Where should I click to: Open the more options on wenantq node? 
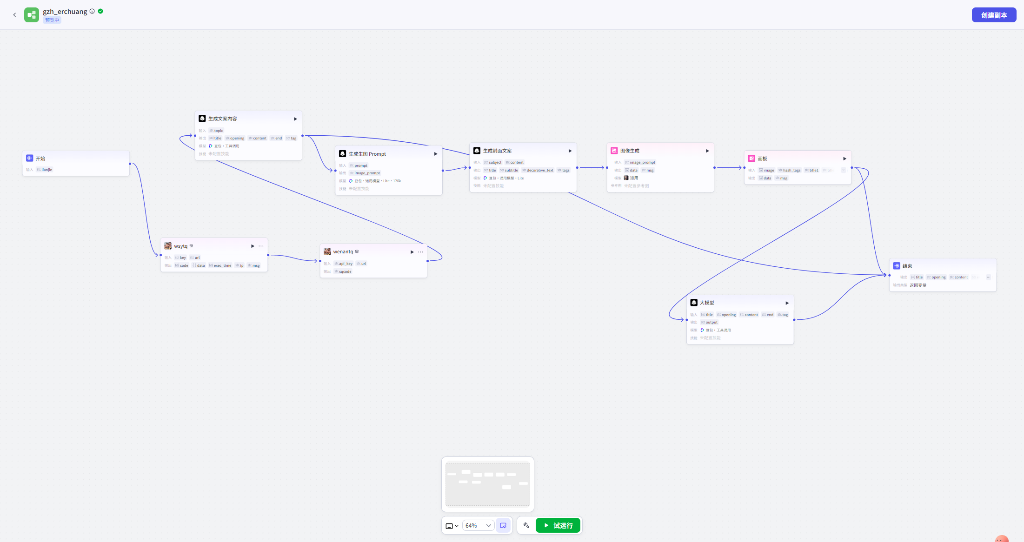pyautogui.click(x=420, y=252)
